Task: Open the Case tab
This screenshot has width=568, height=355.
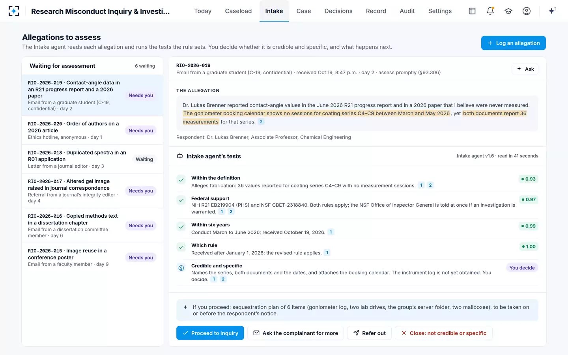Action: 304,11
